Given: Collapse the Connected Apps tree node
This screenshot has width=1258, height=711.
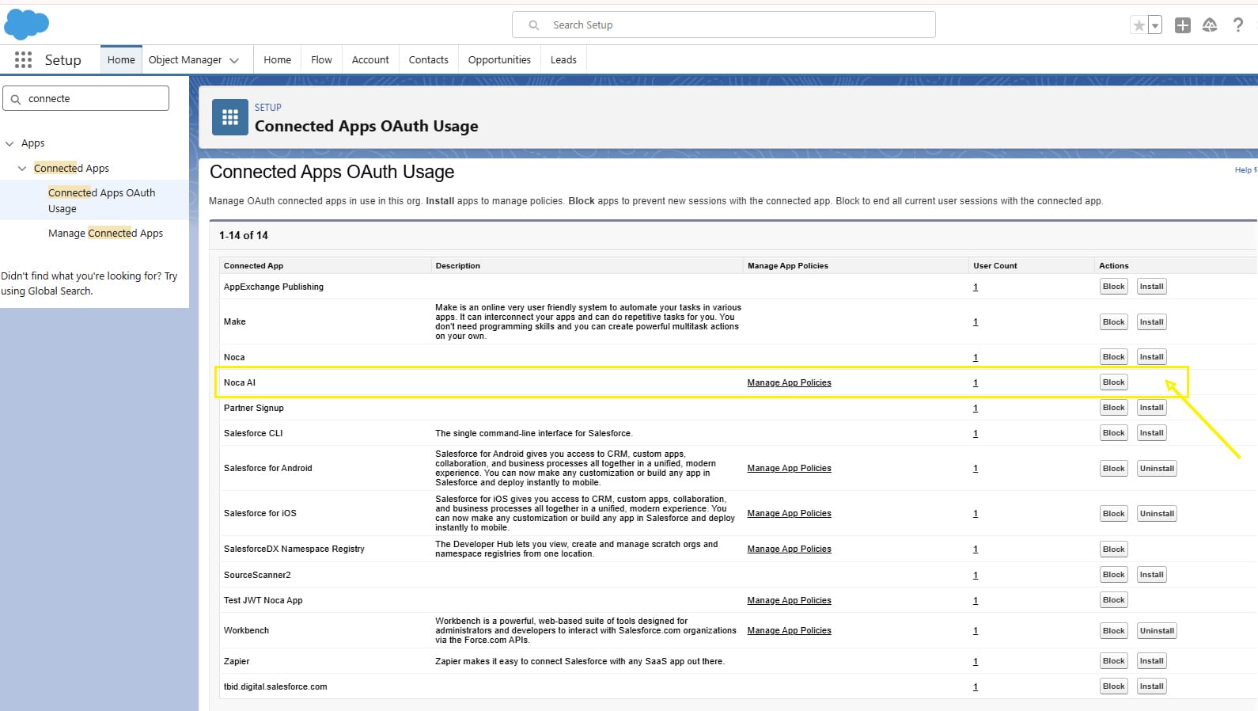Looking at the screenshot, I should pyautogui.click(x=22, y=169).
